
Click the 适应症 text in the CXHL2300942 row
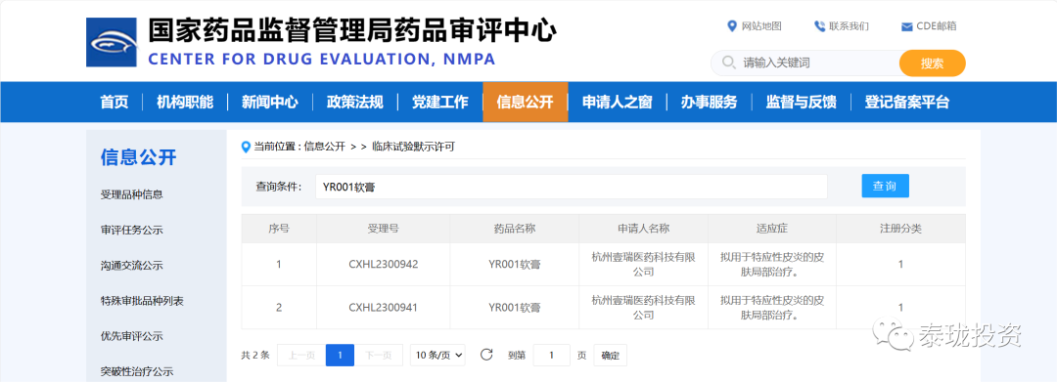[x=772, y=265]
